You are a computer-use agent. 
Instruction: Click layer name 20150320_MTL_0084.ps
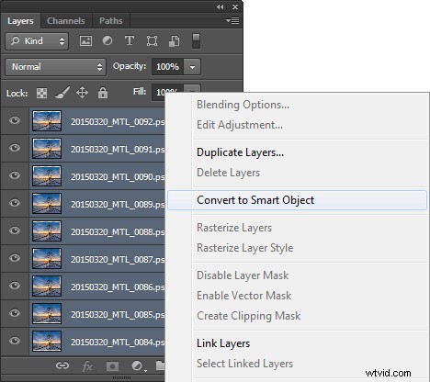pos(118,343)
